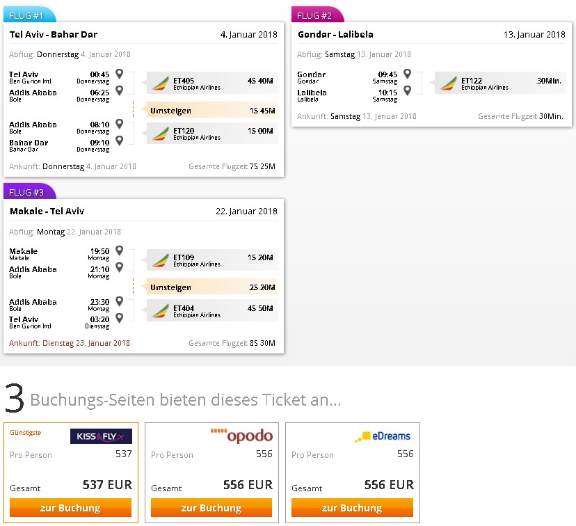Click the opodo logo
576x526 pixels.
click(241, 436)
